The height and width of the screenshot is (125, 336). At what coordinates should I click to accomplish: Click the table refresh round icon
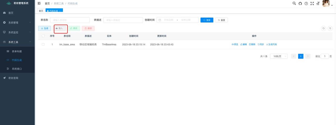pyautogui.click(x=330, y=28)
